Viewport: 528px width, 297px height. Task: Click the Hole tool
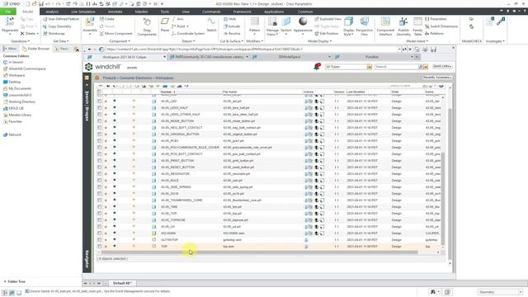pos(230,19)
